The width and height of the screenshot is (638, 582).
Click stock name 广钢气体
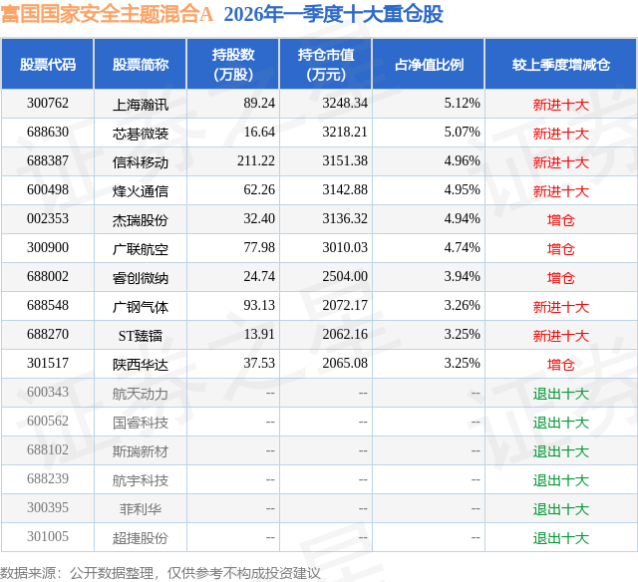pyautogui.click(x=141, y=307)
